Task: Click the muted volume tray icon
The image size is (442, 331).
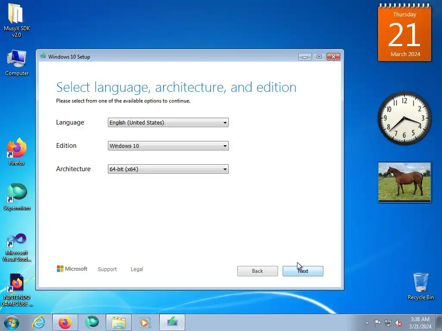Action: pyautogui.click(x=398, y=323)
